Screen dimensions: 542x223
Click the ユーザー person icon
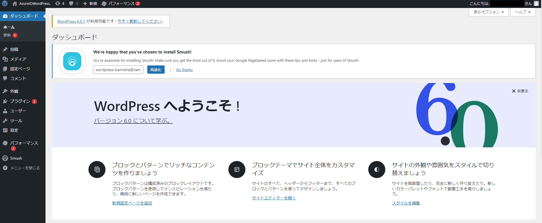click(5, 111)
